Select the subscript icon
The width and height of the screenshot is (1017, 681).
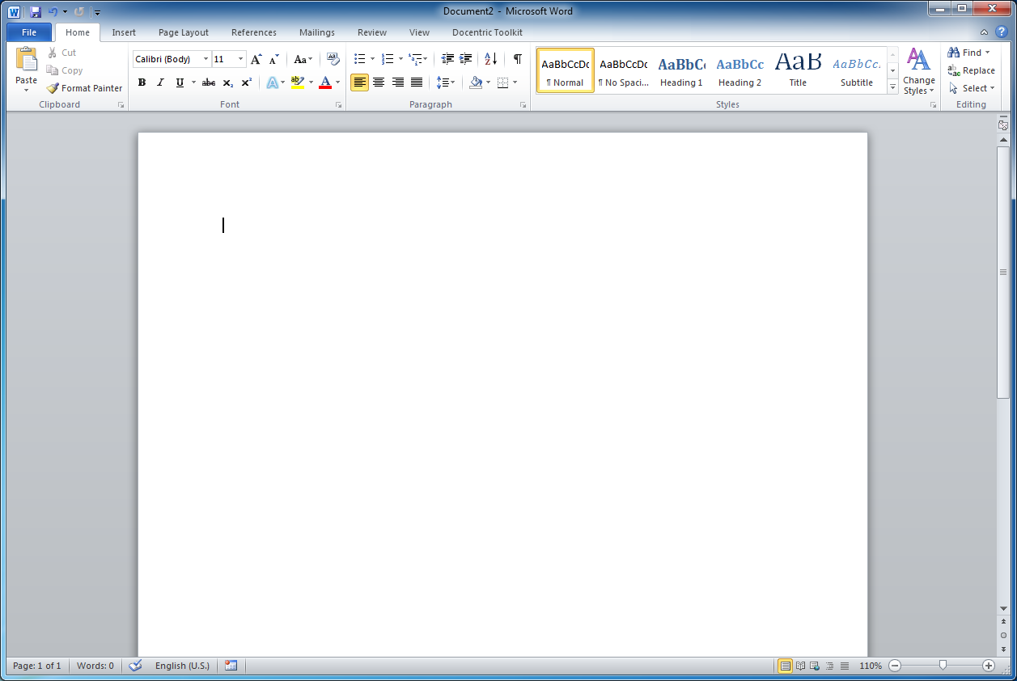coord(227,82)
